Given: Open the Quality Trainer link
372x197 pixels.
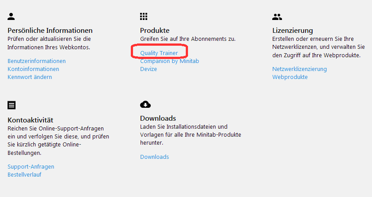Looking at the screenshot, I should point(159,53).
